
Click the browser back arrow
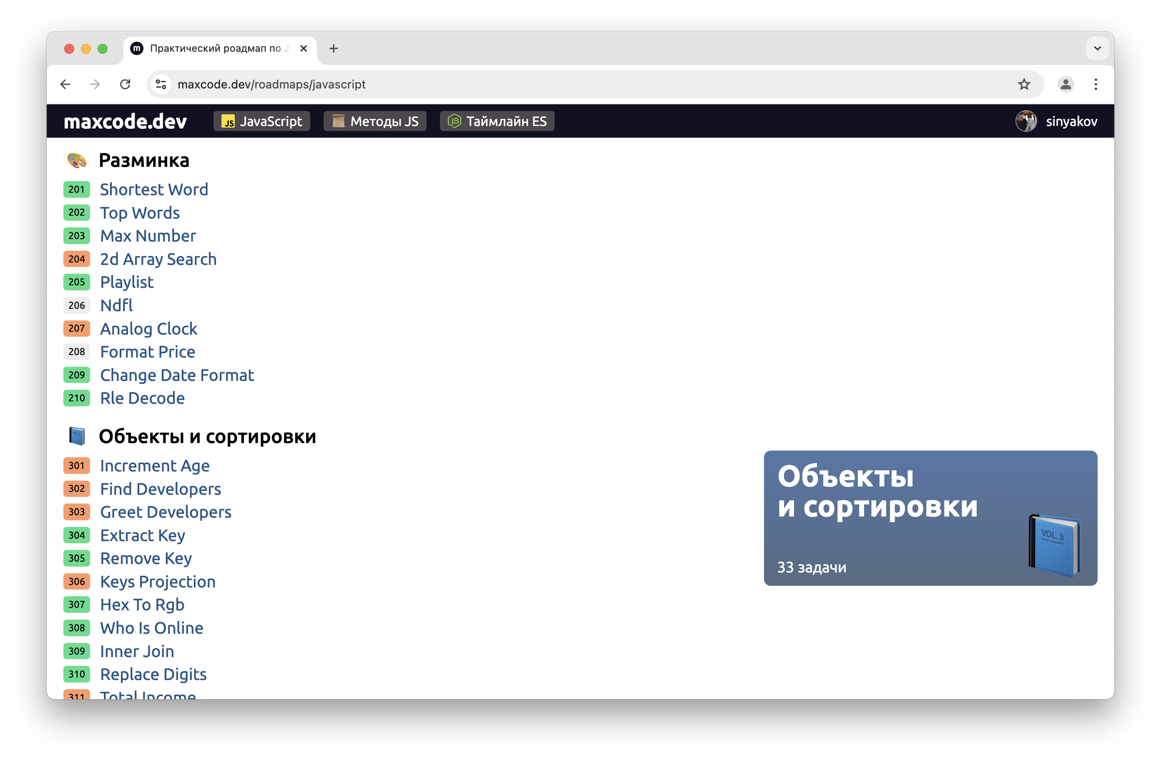click(x=65, y=84)
